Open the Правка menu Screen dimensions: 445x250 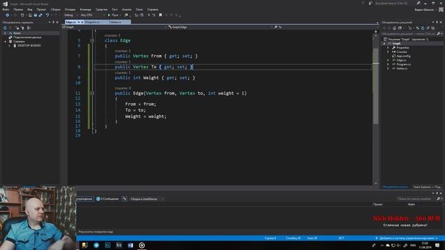[x=18, y=9]
